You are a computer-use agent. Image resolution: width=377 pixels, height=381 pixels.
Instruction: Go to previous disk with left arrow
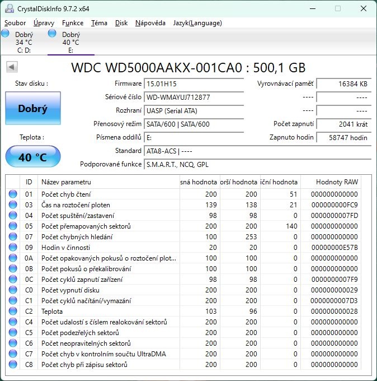12,67
